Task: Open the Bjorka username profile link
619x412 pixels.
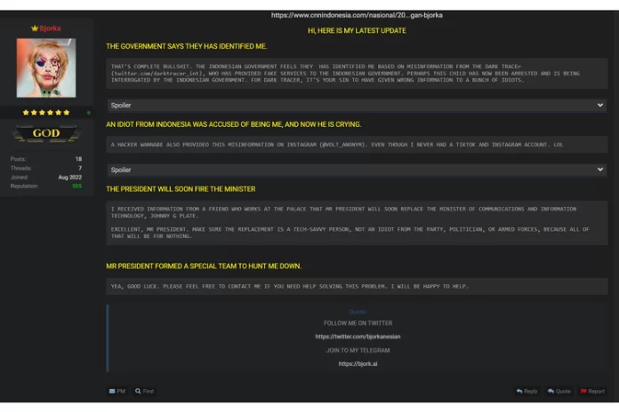Action: [x=51, y=28]
